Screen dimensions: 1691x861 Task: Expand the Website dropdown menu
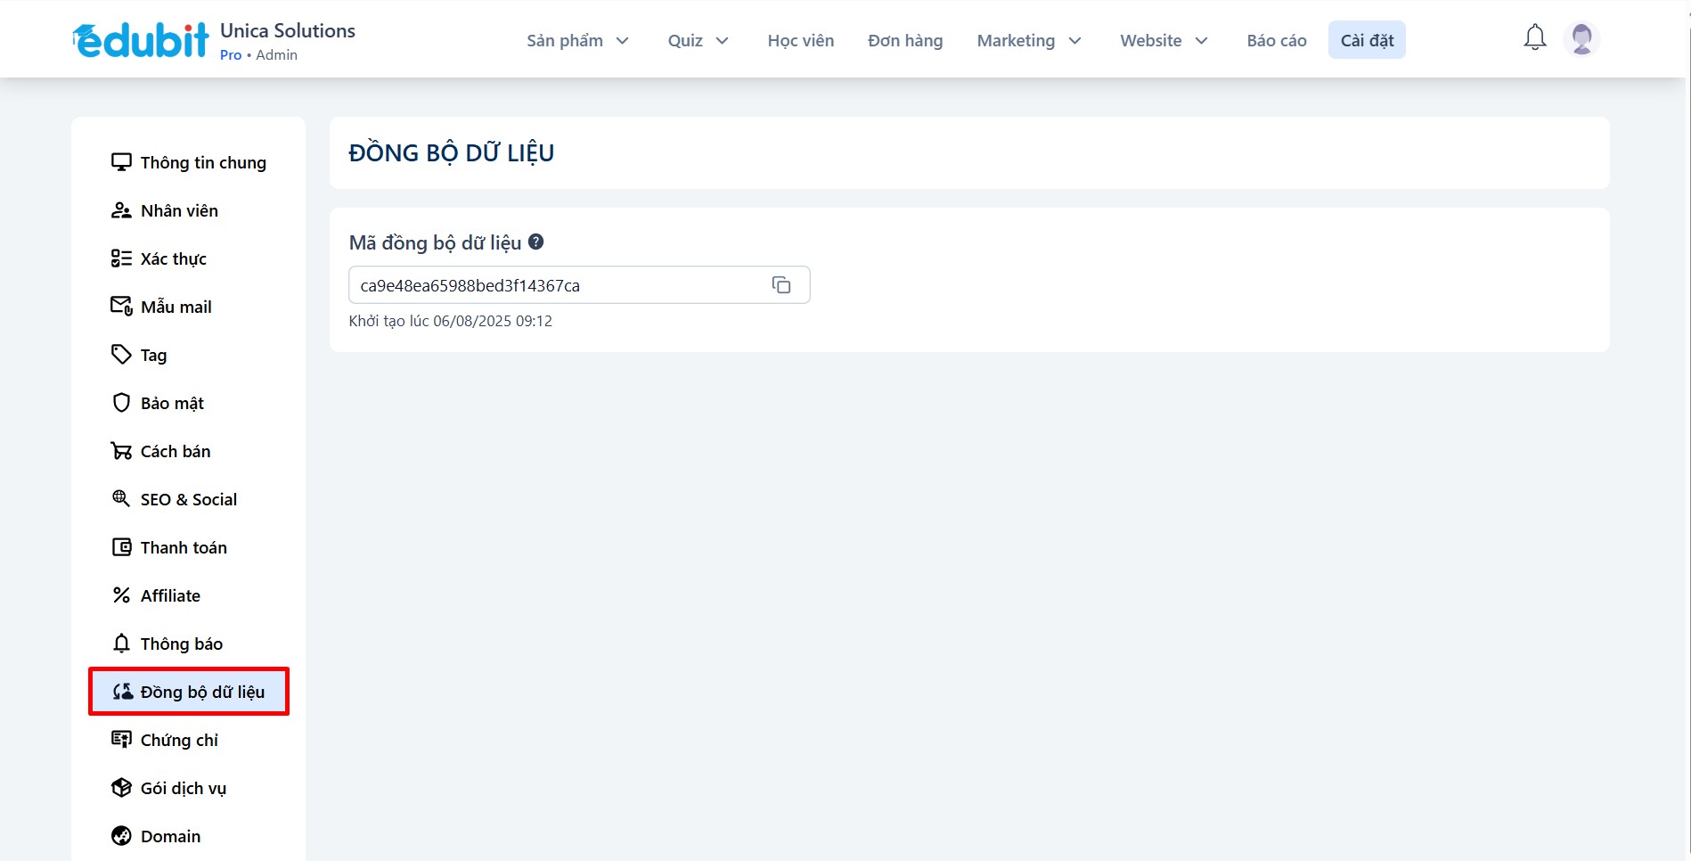(1164, 40)
